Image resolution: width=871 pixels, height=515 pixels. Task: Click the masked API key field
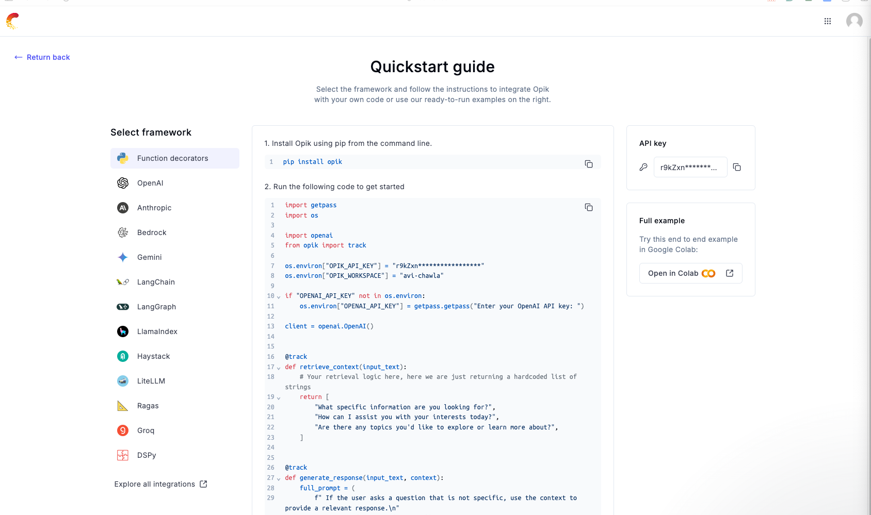pos(690,167)
